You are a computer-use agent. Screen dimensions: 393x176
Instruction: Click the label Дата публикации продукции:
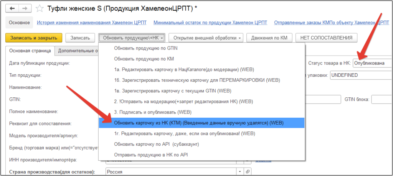click(x=40, y=63)
